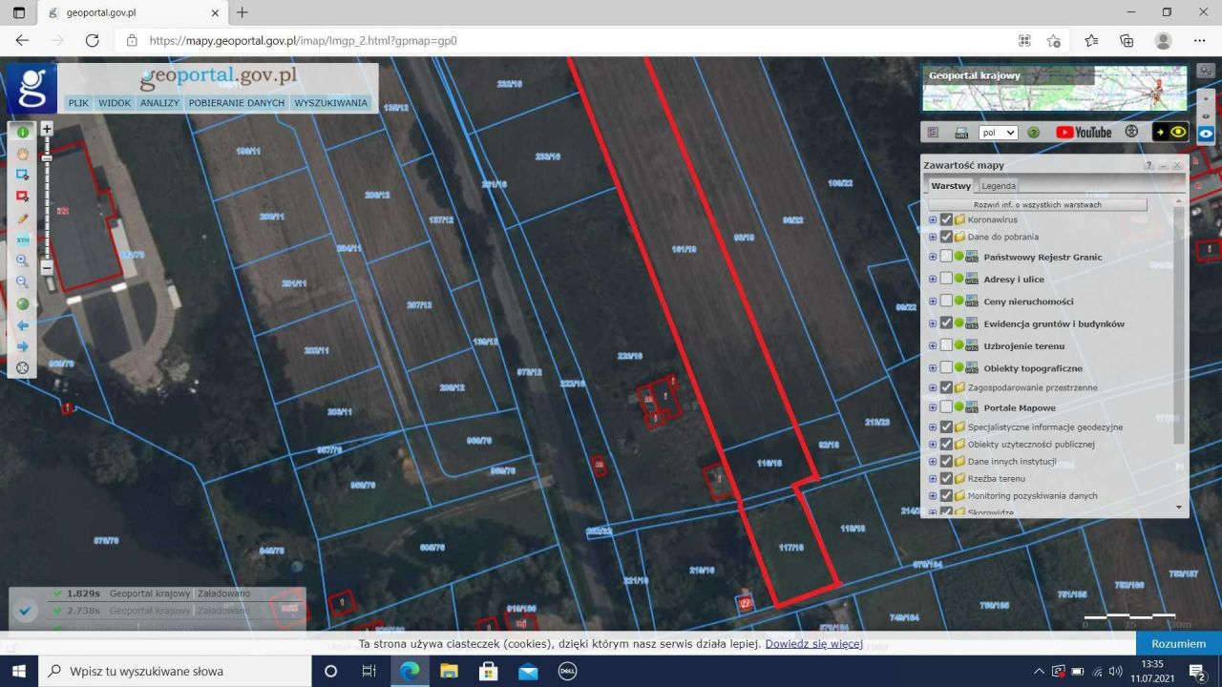1222x687 pixels.
Task: Expand the Dane do pobrania group
Action: tap(933, 237)
